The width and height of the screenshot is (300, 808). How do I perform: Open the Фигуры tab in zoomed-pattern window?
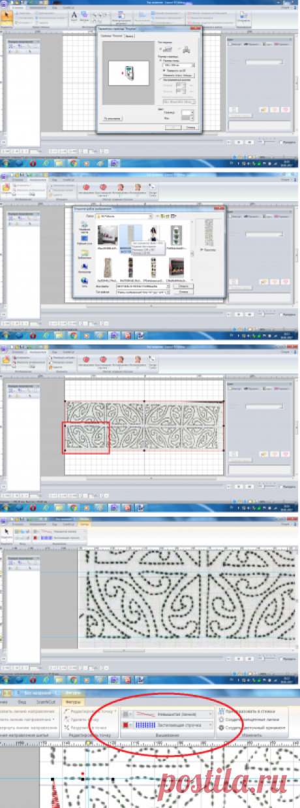(84, 525)
